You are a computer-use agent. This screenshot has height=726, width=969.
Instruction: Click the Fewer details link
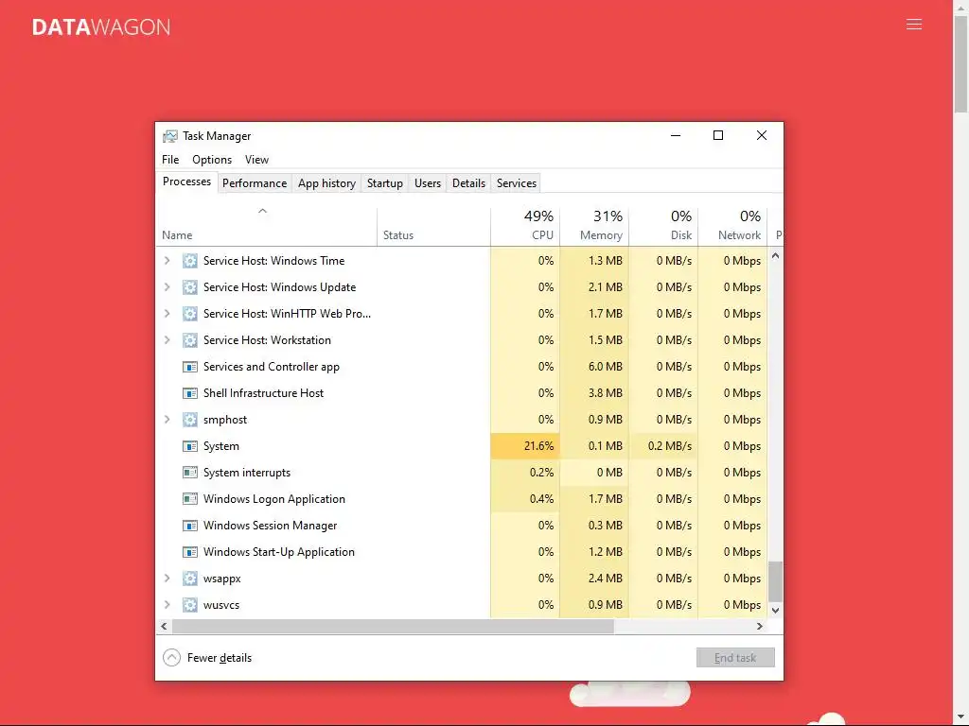(220, 658)
